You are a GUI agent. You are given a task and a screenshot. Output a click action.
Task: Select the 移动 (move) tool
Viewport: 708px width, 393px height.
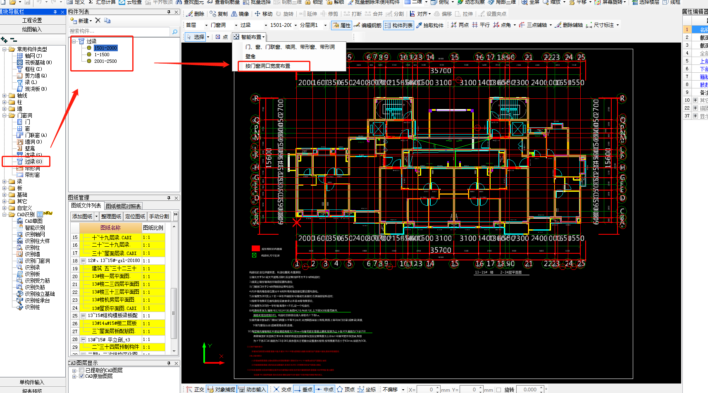(x=263, y=14)
